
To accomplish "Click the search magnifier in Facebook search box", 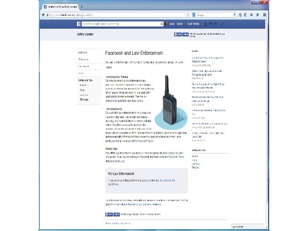I will pos(161,24).
